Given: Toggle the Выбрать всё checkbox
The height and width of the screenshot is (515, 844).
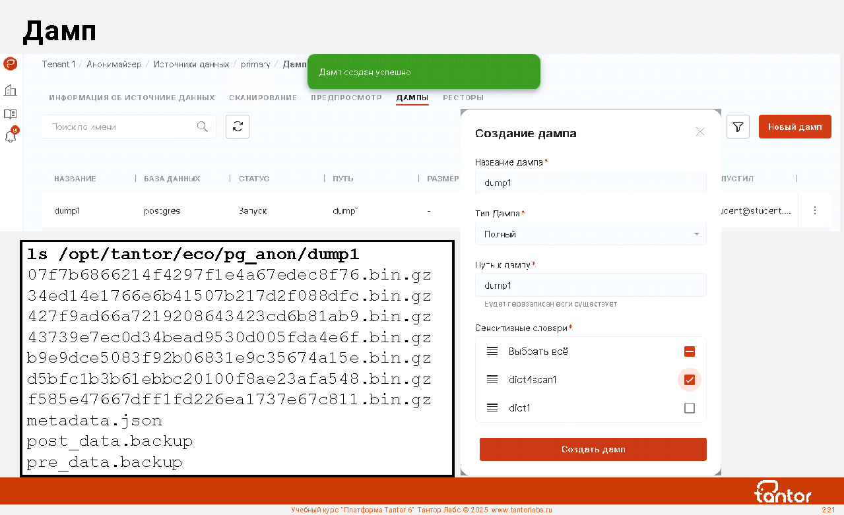Looking at the screenshot, I should [x=690, y=351].
